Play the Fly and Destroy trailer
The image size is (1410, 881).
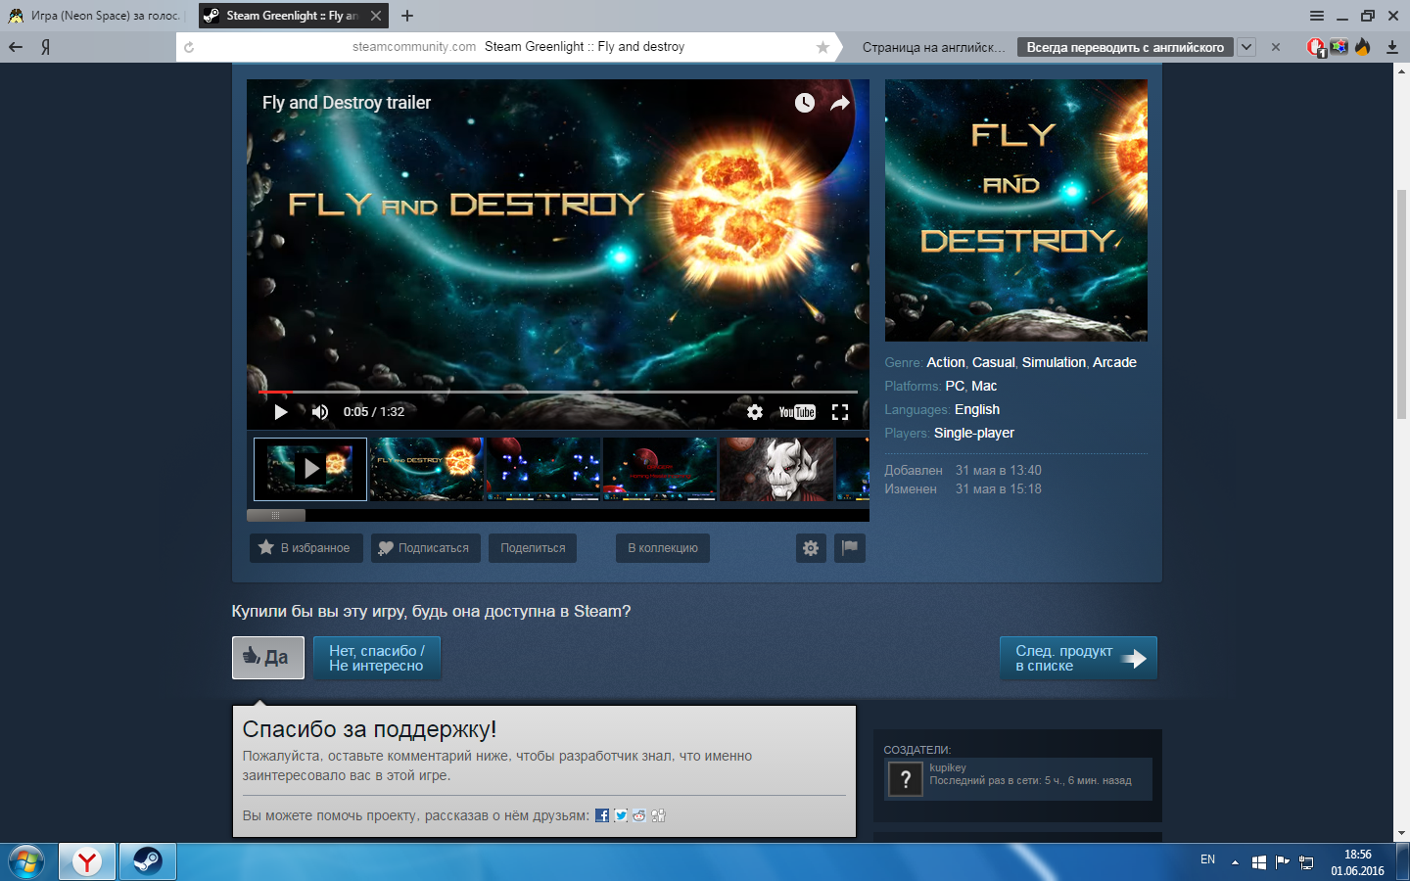(x=281, y=412)
